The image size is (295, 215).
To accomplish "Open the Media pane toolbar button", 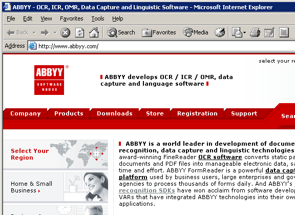I will click(196, 32).
